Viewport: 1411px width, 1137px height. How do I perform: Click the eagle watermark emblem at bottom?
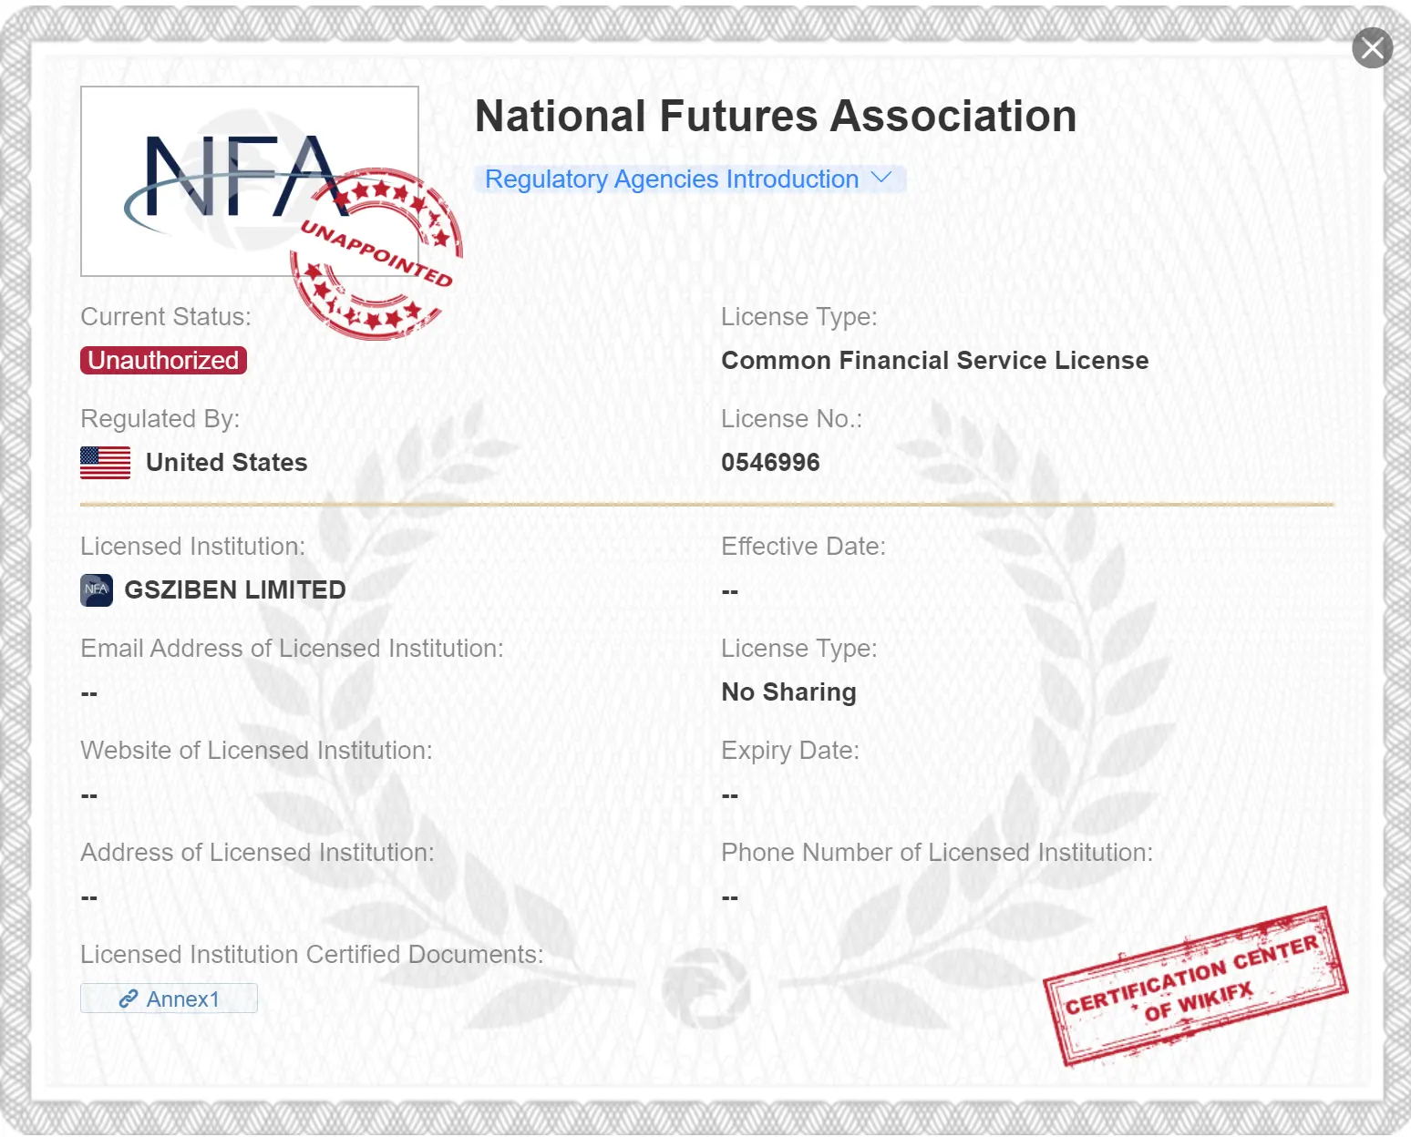point(705,988)
